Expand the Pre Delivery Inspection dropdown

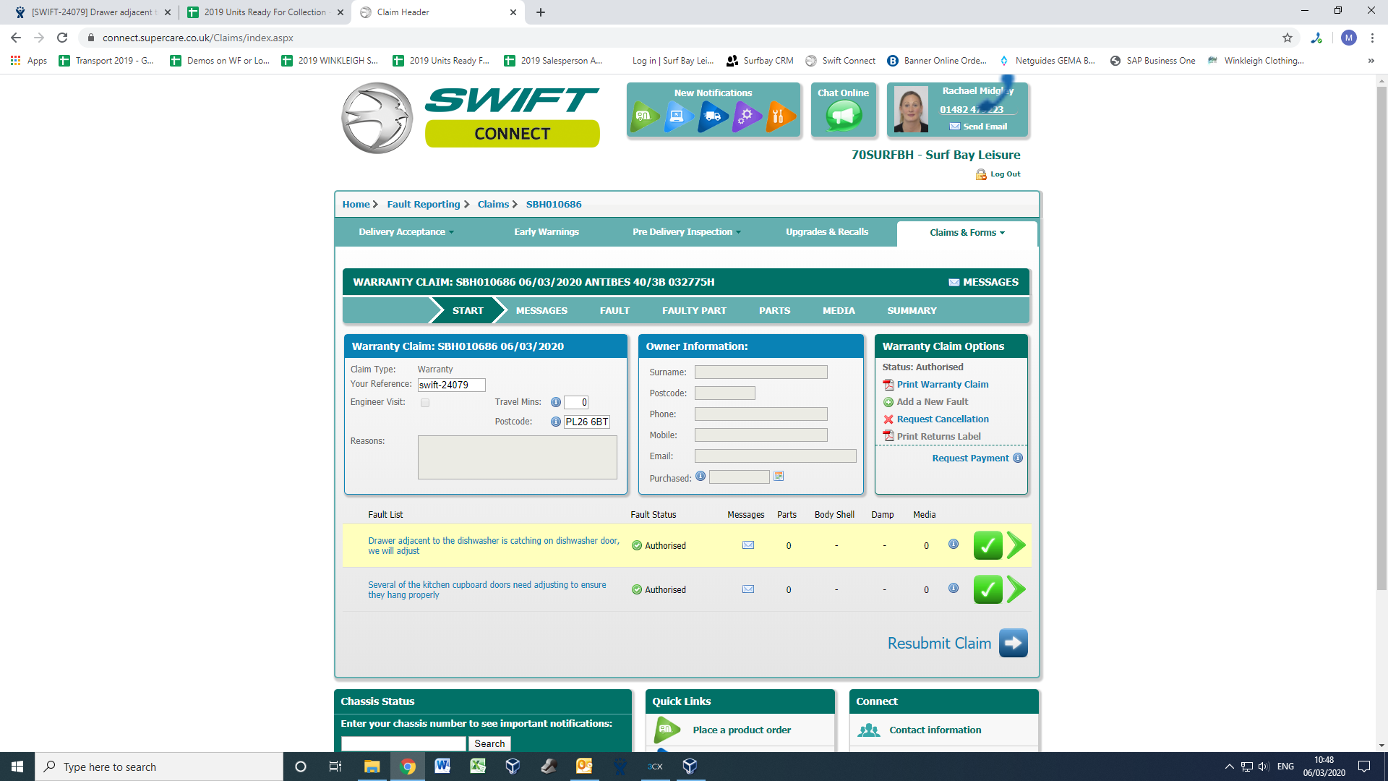click(x=686, y=232)
